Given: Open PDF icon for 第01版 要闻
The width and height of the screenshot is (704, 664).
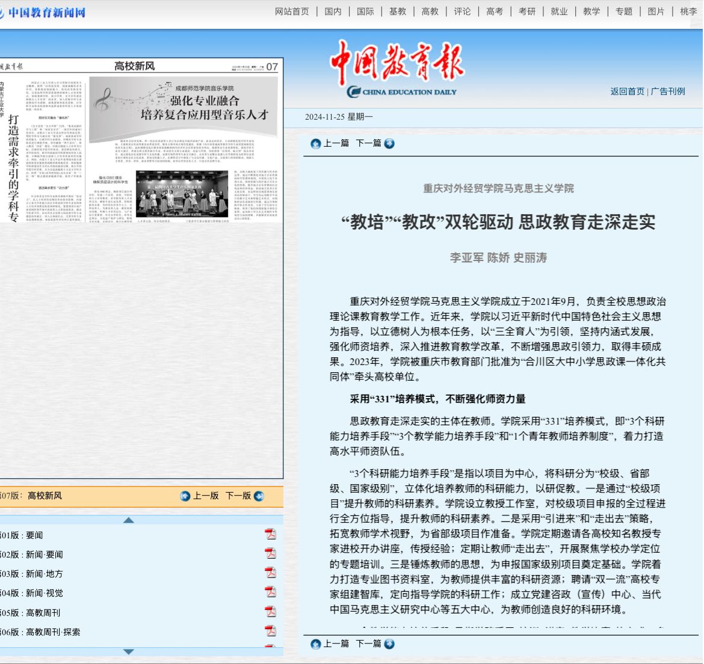Looking at the screenshot, I should [x=271, y=535].
